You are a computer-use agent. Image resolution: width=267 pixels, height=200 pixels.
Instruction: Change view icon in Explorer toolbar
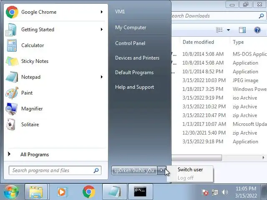pyautogui.click(x=219, y=30)
